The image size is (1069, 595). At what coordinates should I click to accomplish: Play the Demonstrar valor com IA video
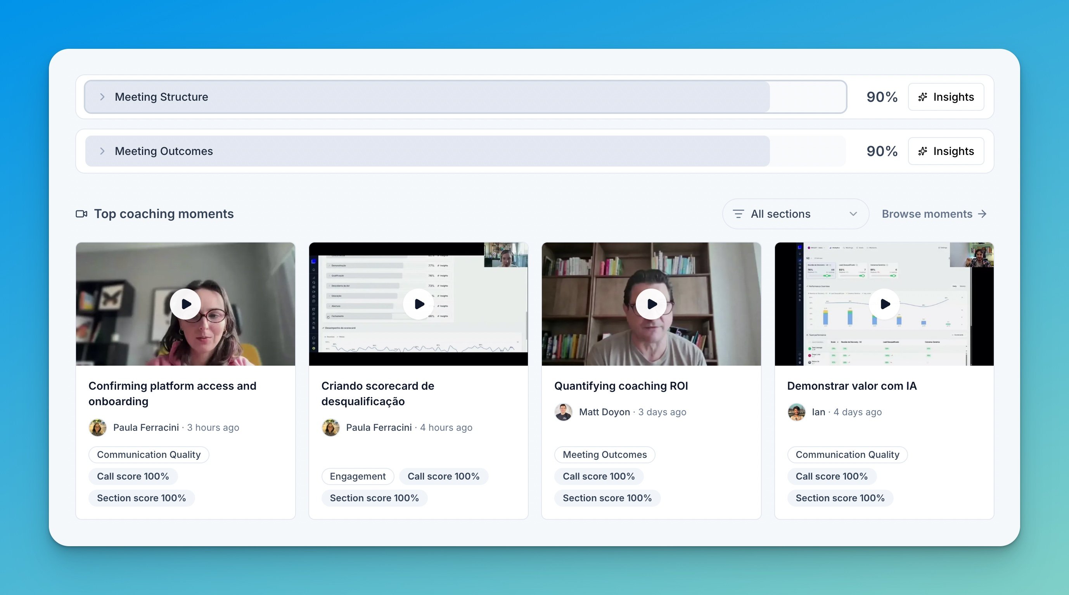pyautogui.click(x=884, y=304)
